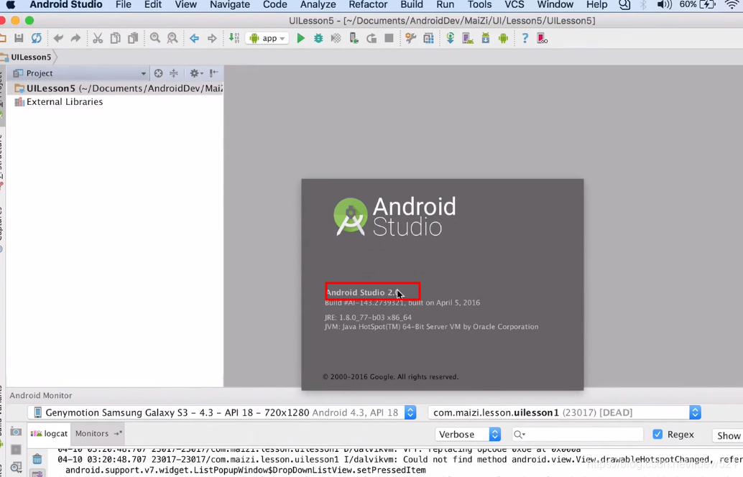Click the Paste clipboard icon
Image resolution: width=743 pixels, height=477 pixels.
[133, 38]
